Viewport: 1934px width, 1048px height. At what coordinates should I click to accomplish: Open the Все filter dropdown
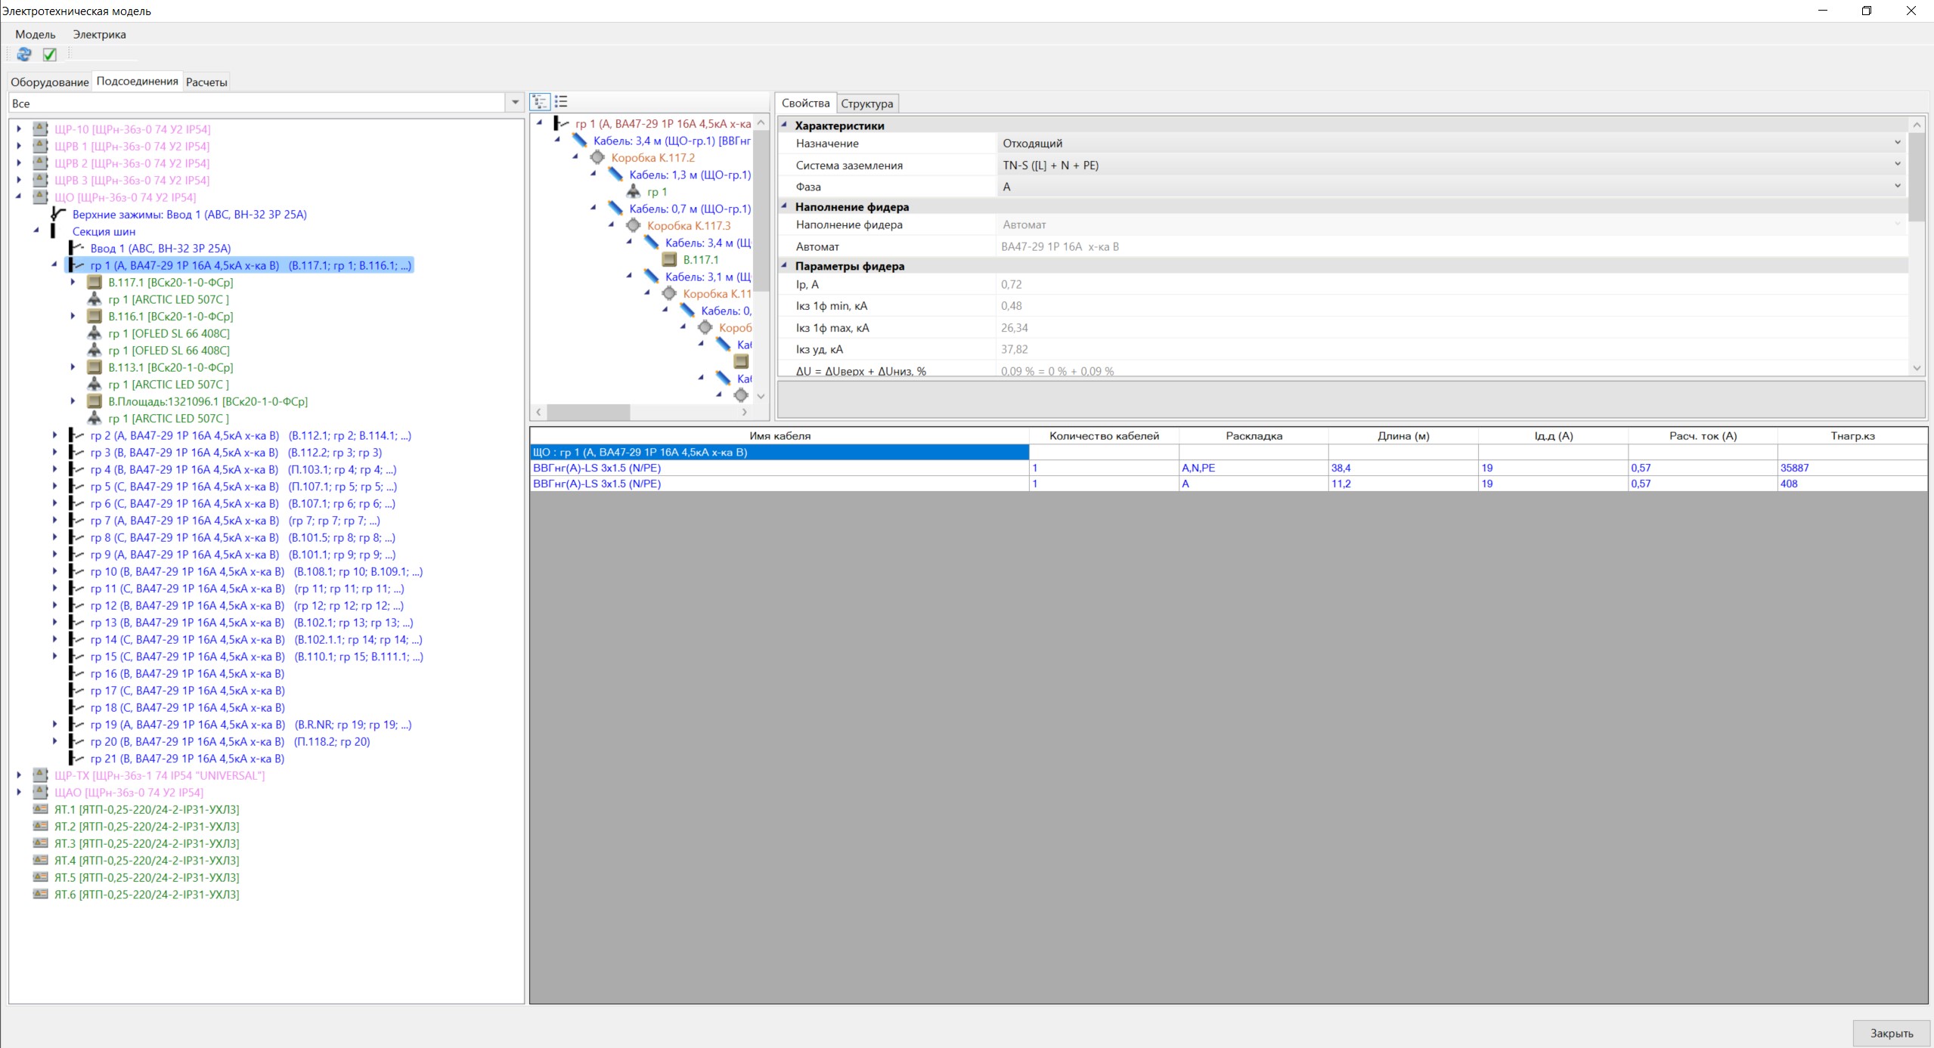515,103
